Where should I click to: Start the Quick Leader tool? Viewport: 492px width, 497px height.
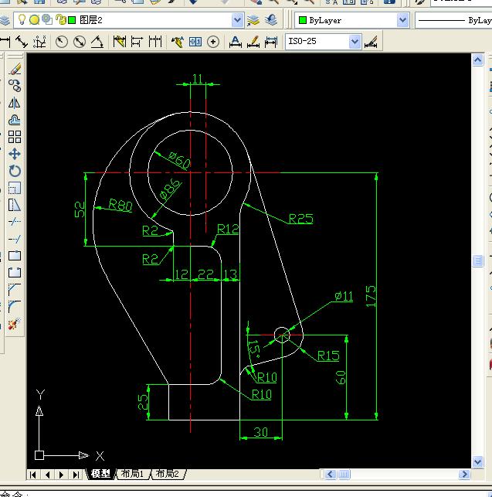tap(178, 42)
